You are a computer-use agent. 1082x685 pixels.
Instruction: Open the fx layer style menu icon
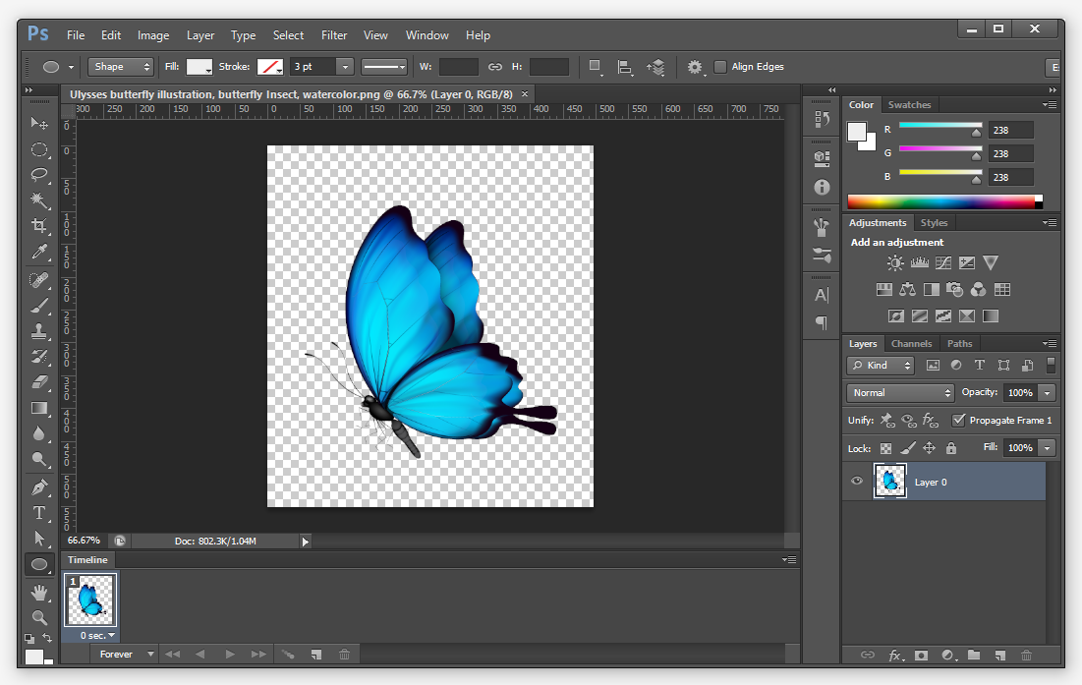pyautogui.click(x=894, y=656)
